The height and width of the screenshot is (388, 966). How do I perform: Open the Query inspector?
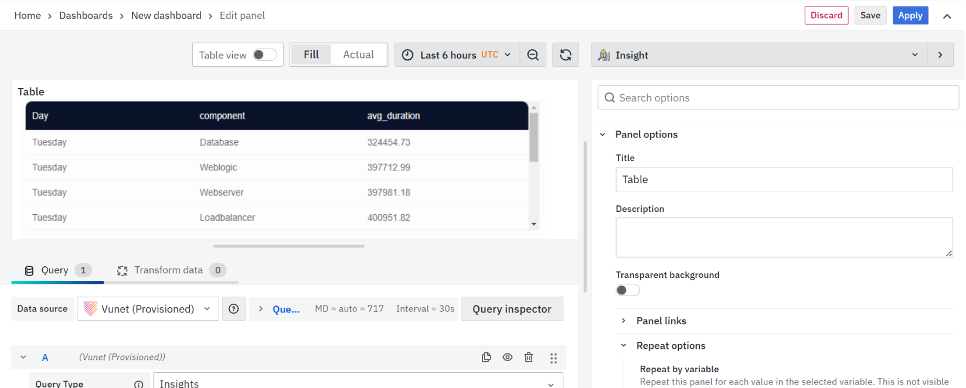(512, 309)
